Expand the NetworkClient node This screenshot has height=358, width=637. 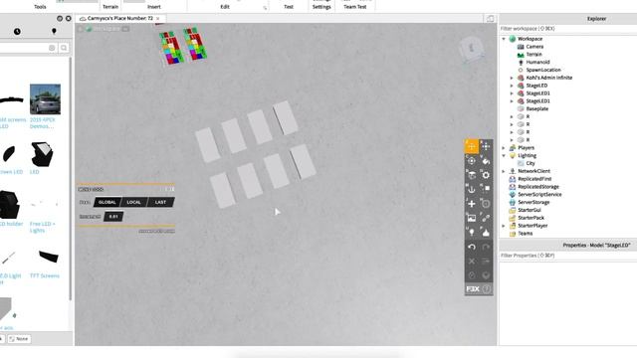click(504, 171)
